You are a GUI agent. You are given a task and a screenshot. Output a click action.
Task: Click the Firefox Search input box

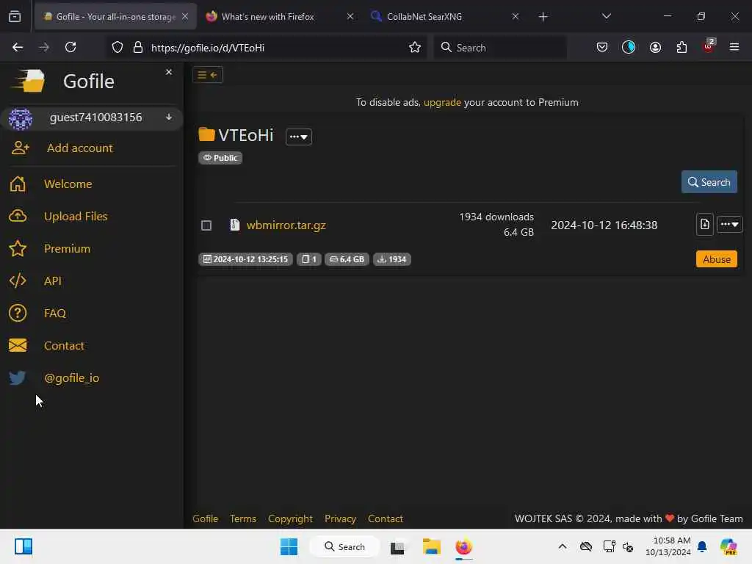coord(500,48)
